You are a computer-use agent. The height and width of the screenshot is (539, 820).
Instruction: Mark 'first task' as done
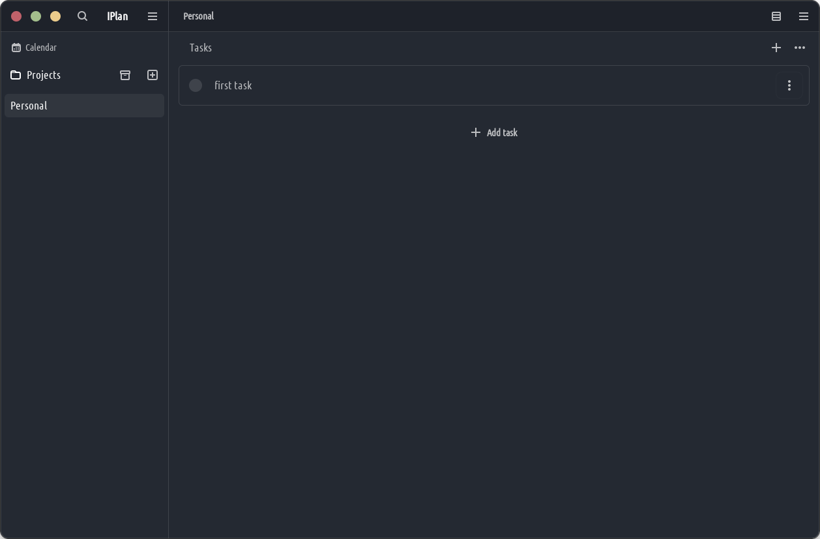point(196,85)
